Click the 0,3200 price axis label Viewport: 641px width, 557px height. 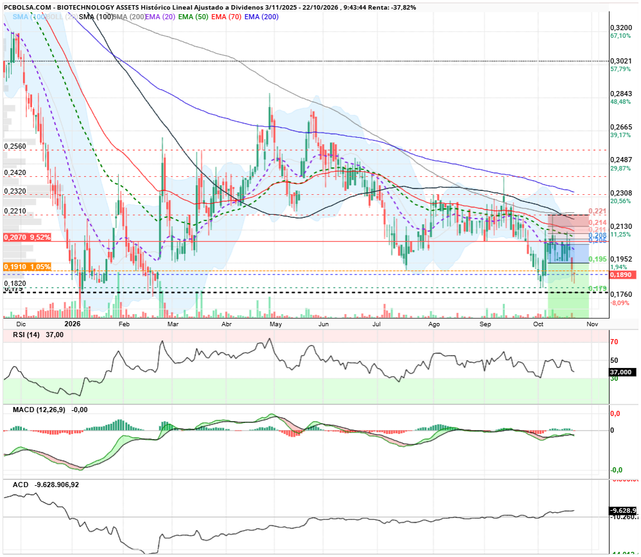click(620, 28)
